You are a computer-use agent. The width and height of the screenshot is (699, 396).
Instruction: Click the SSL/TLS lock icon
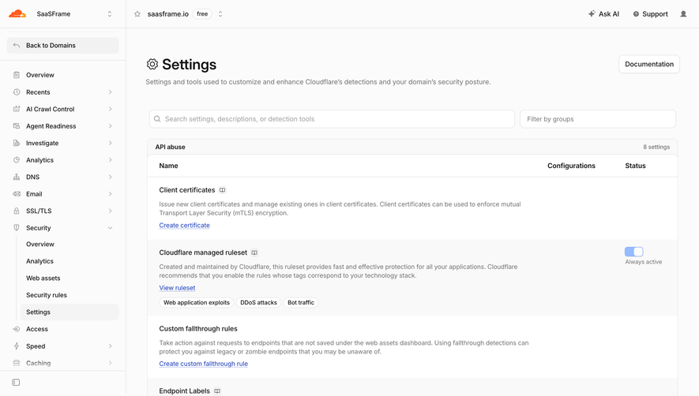click(17, 211)
